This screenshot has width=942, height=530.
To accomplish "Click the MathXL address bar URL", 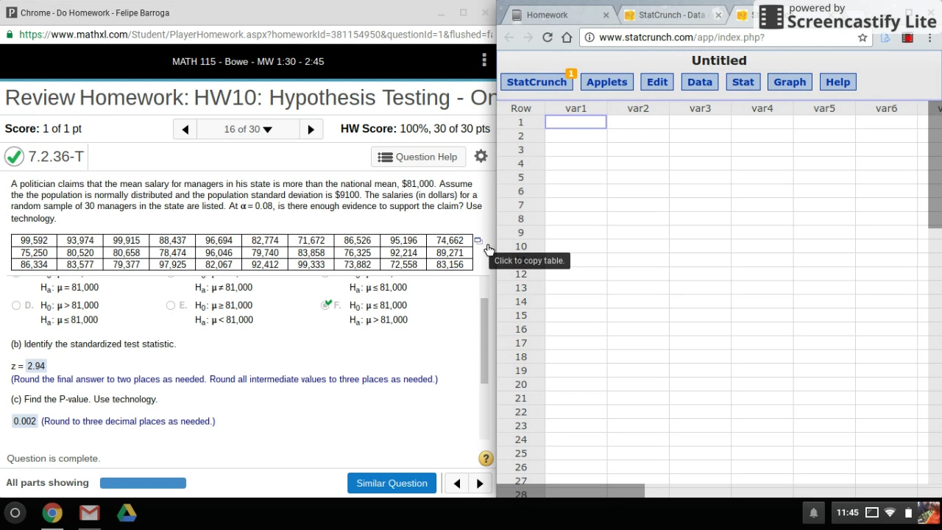I will click(255, 35).
